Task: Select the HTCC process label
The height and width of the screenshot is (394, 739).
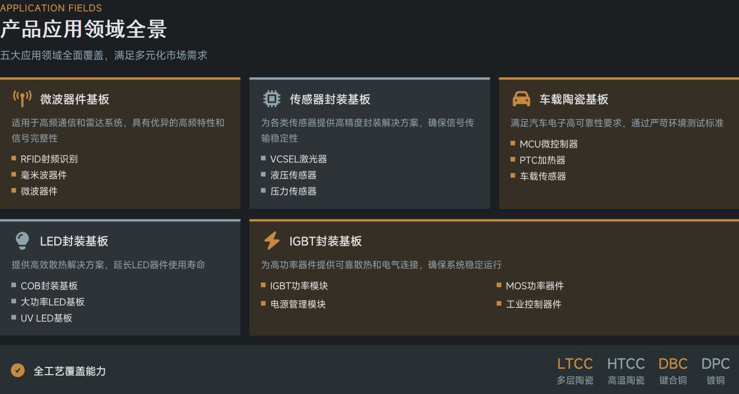Action: pyautogui.click(x=626, y=364)
